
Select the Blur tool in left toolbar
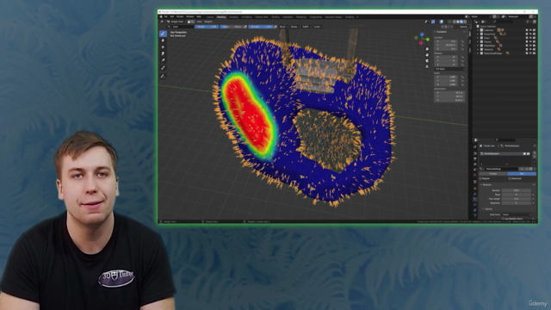[163, 40]
